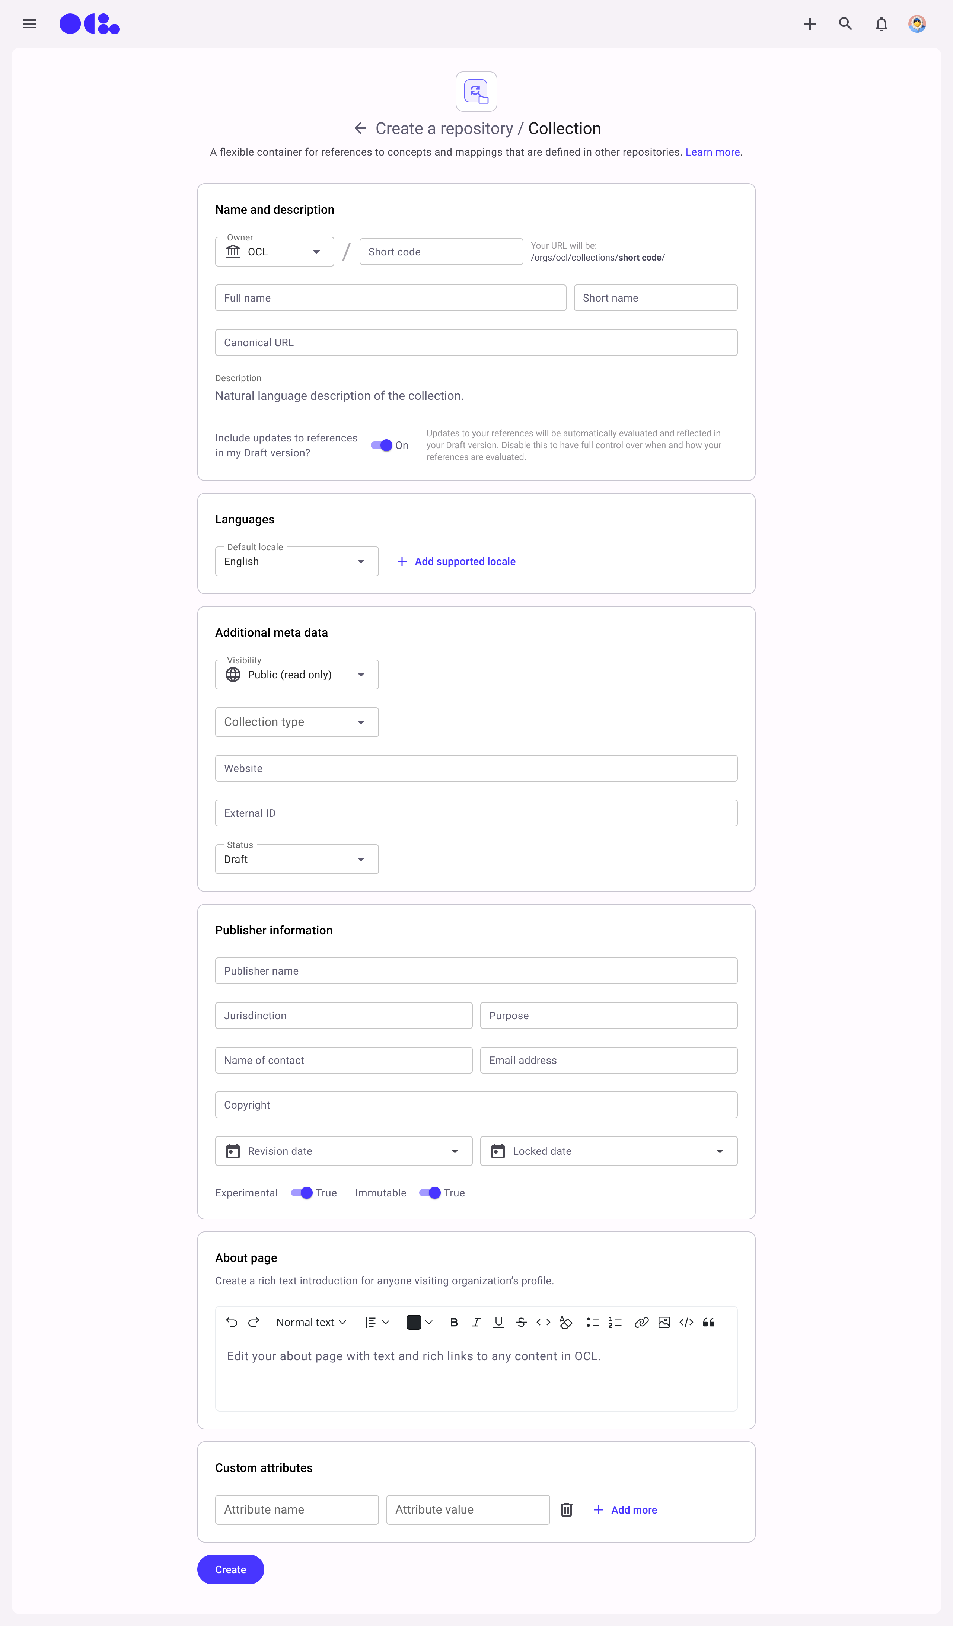Undo the last edit in the editor
953x1626 pixels.
click(x=232, y=1322)
